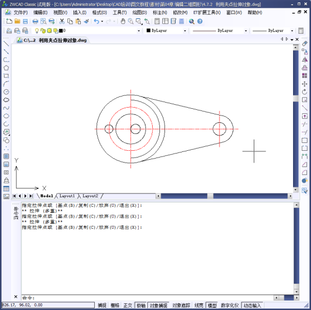This screenshot has width=311, height=310.
Task: Click the 动态输入 status button
Action: [252, 306]
